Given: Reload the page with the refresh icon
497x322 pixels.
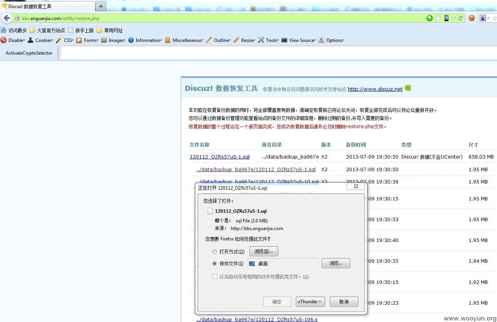Looking at the screenshot, I should point(460,18).
